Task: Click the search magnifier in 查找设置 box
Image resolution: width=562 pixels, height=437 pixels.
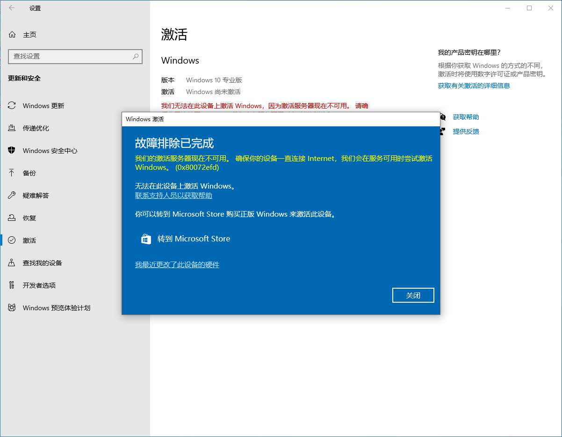Action: point(136,56)
